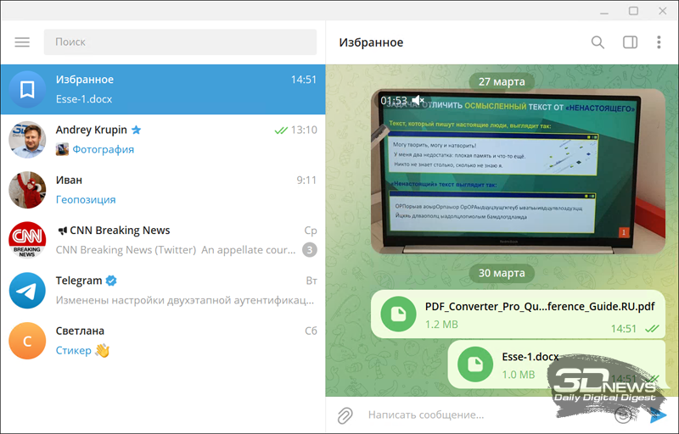Unmute the video via the speaker icon

[x=418, y=101]
